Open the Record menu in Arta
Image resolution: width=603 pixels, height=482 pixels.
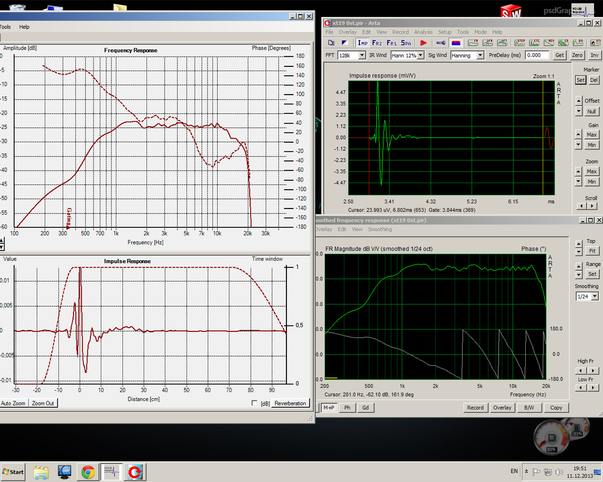400,32
